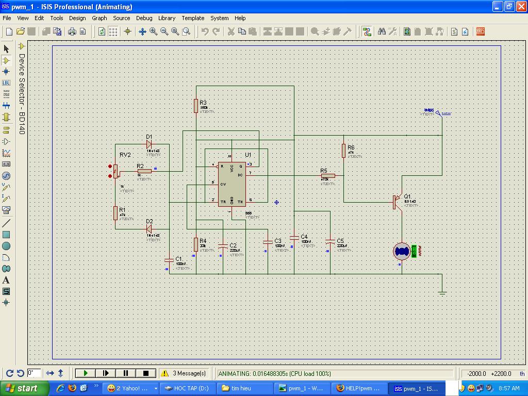Click the print icon in toolbar

[x=72, y=31]
